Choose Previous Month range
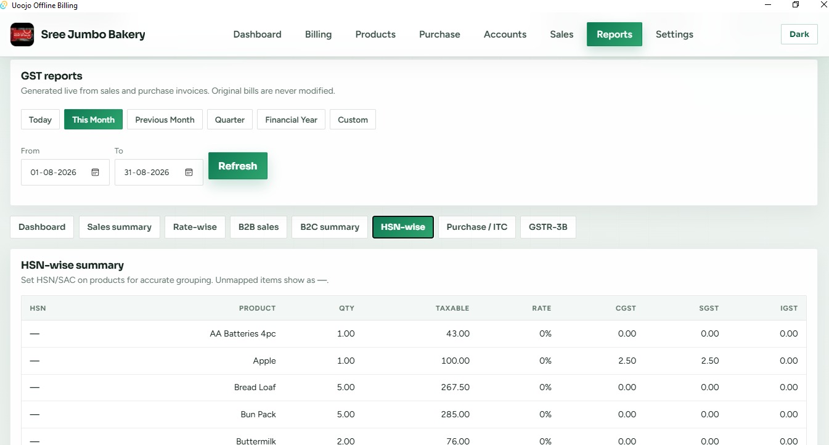Viewport: 829px width, 445px height. [x=165, y=120]
